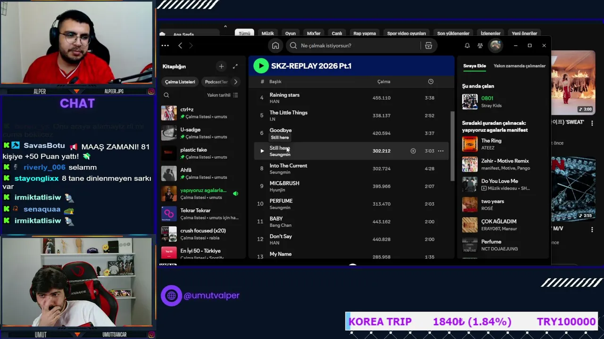Select the "Müzik" chip in YouTube

tap(268, 33)
